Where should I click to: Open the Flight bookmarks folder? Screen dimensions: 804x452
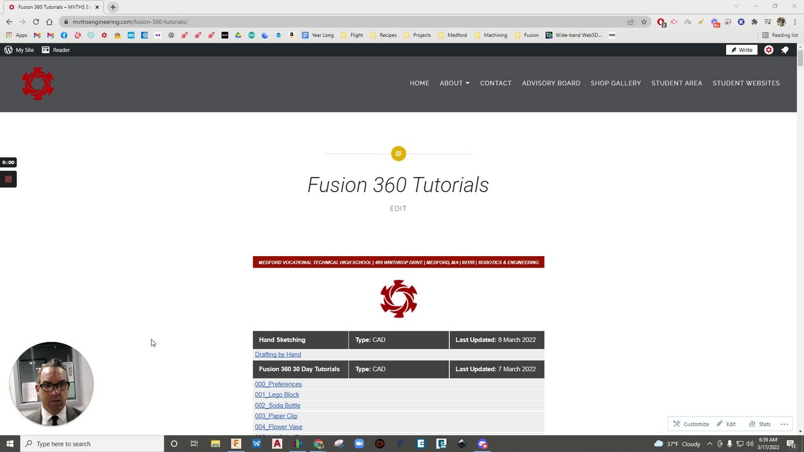click(x=352, y=35)
